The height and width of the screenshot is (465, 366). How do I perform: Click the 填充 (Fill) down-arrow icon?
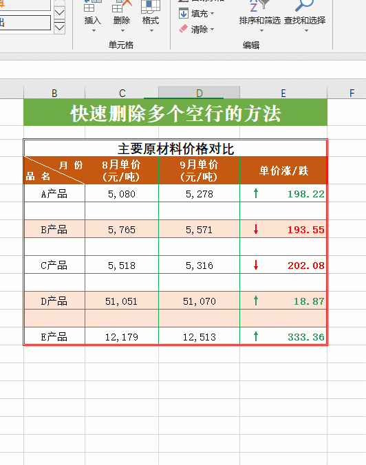pyautogui.click(x=184, y=13)
